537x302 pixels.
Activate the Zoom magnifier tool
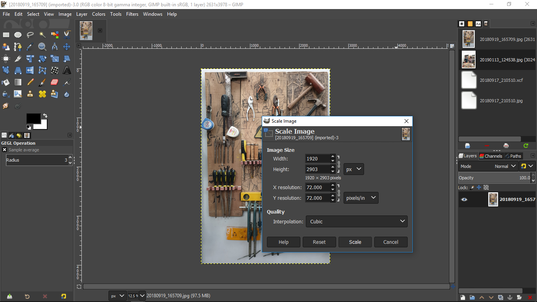(x=42, y=47)
